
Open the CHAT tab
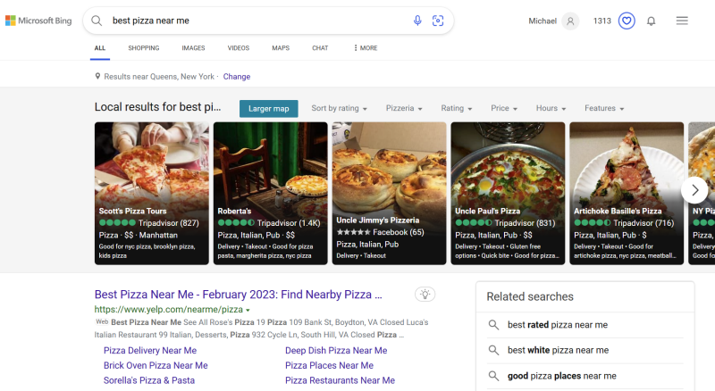320,48
